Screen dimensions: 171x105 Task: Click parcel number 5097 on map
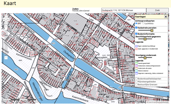(x=129, y=20)
